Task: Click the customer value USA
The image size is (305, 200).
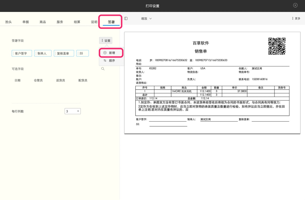Action: click(x=203, y=69)
